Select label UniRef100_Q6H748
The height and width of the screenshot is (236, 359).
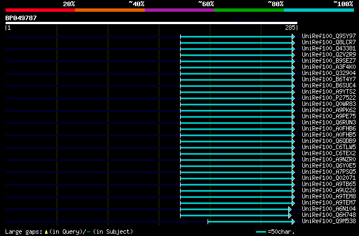point(329,215)
